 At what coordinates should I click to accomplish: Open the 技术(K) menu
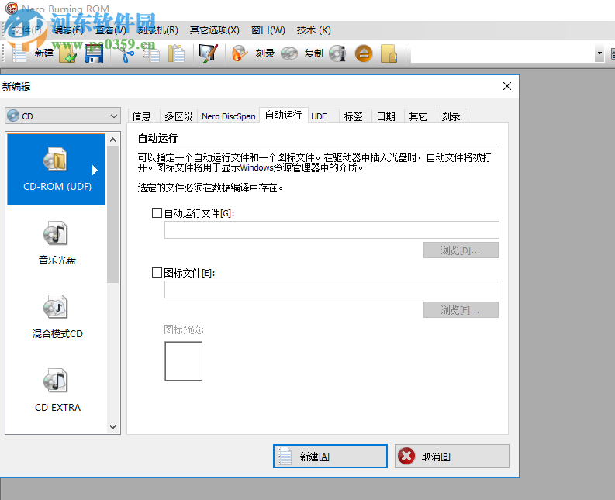pyautogui.click(x=314, y=30)
